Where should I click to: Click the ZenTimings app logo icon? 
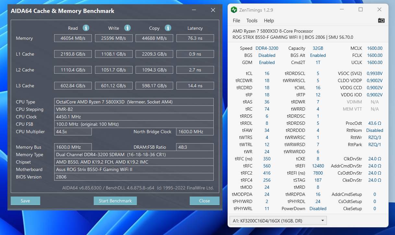[x=234, y=10]
